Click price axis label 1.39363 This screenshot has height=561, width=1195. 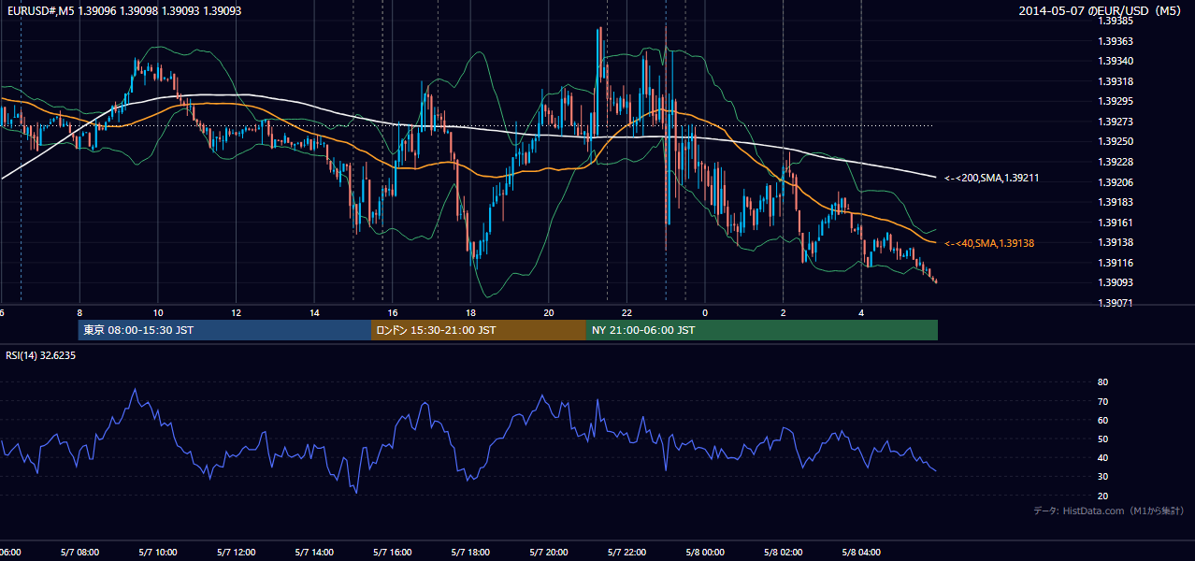tap(1117, 41)
